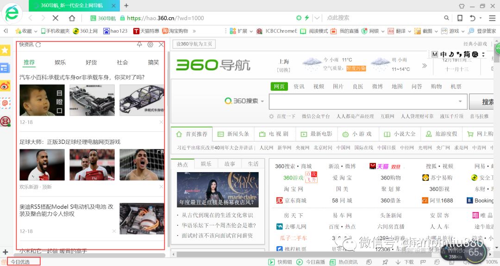The image size is (500, 266).
Task: Collapse the favorites bar arrow
Action: coord(6,31)
